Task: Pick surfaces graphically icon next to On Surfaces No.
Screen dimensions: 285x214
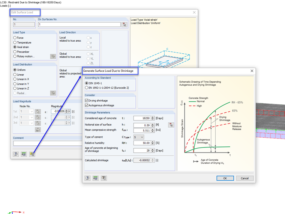Action: tap(124, 24)
